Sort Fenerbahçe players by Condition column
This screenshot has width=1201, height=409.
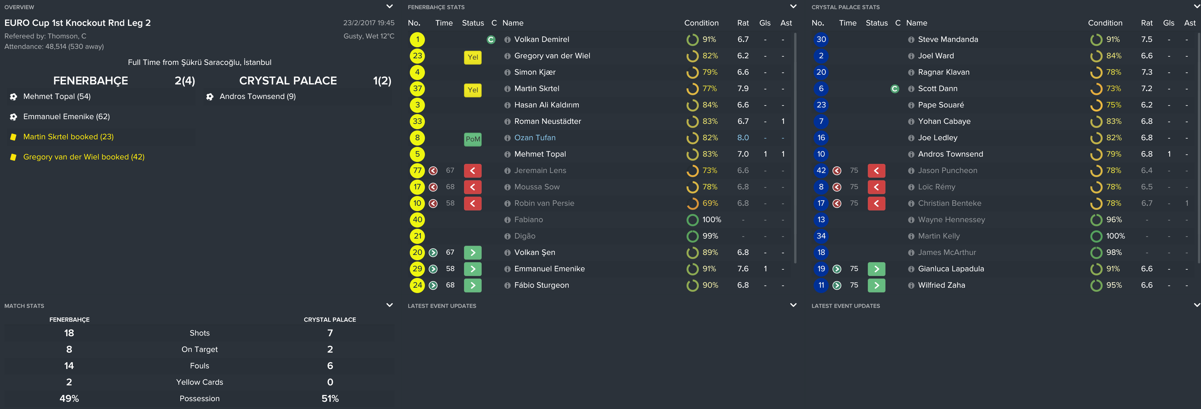coord(701,23)
